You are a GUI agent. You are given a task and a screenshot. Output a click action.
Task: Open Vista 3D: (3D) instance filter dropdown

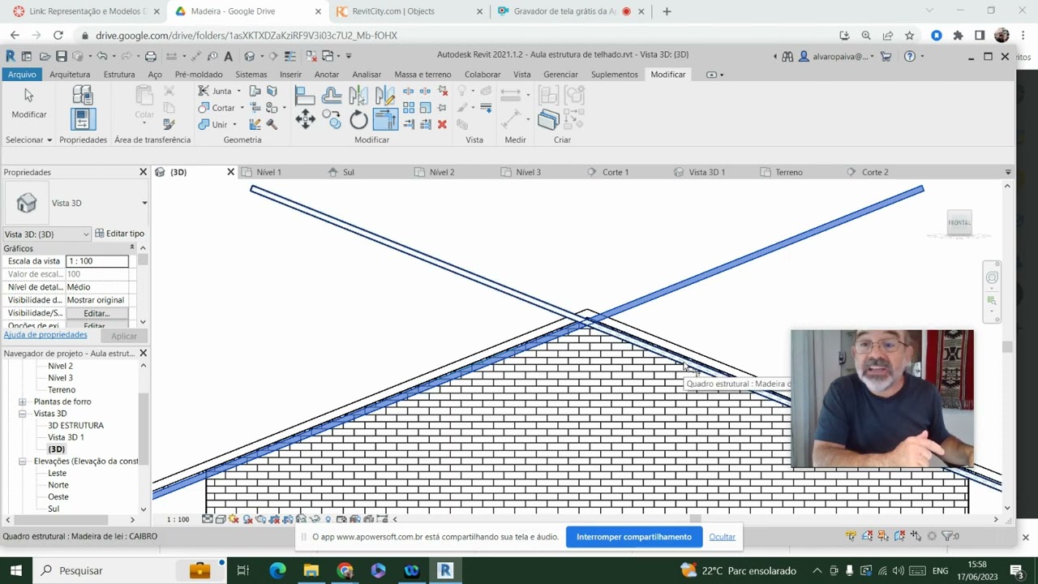click(x=85, y=234)
